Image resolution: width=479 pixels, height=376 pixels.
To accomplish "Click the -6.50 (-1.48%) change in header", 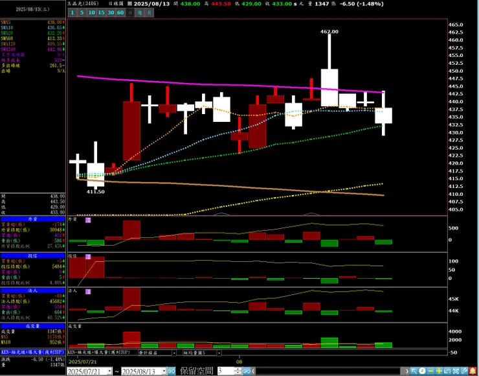I will click(x=362, y=4).
